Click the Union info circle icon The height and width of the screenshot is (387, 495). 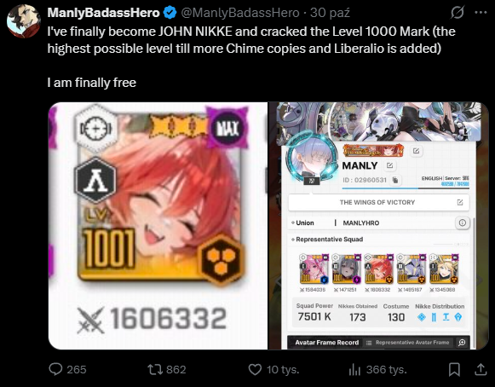pyautogui.click(x=462, y=222)
